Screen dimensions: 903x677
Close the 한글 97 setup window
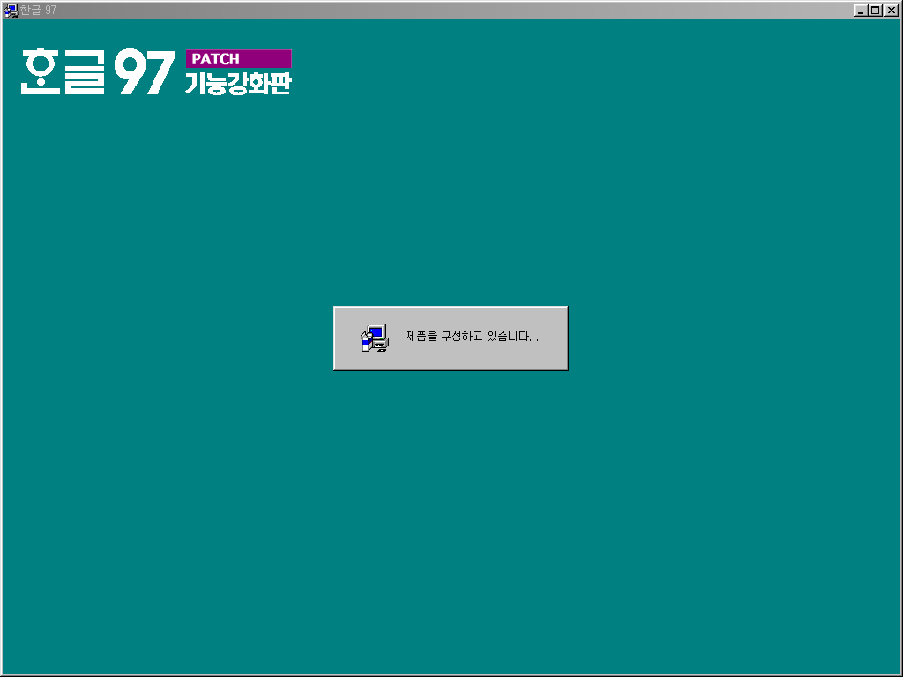(x=892, y=11)
